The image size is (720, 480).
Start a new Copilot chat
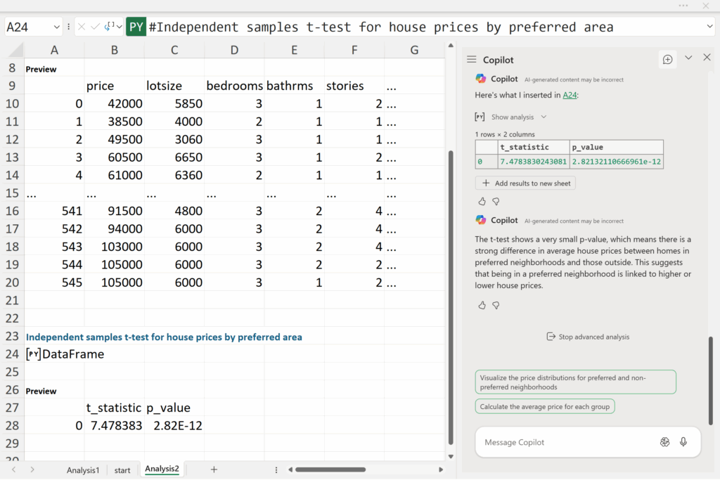(x=667, y=60)
